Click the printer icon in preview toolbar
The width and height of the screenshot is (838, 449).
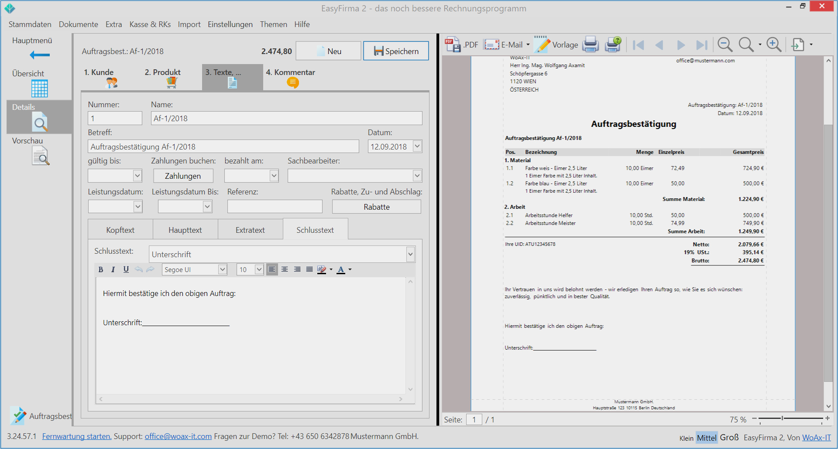pyautogui.click(x=591, y=44)
